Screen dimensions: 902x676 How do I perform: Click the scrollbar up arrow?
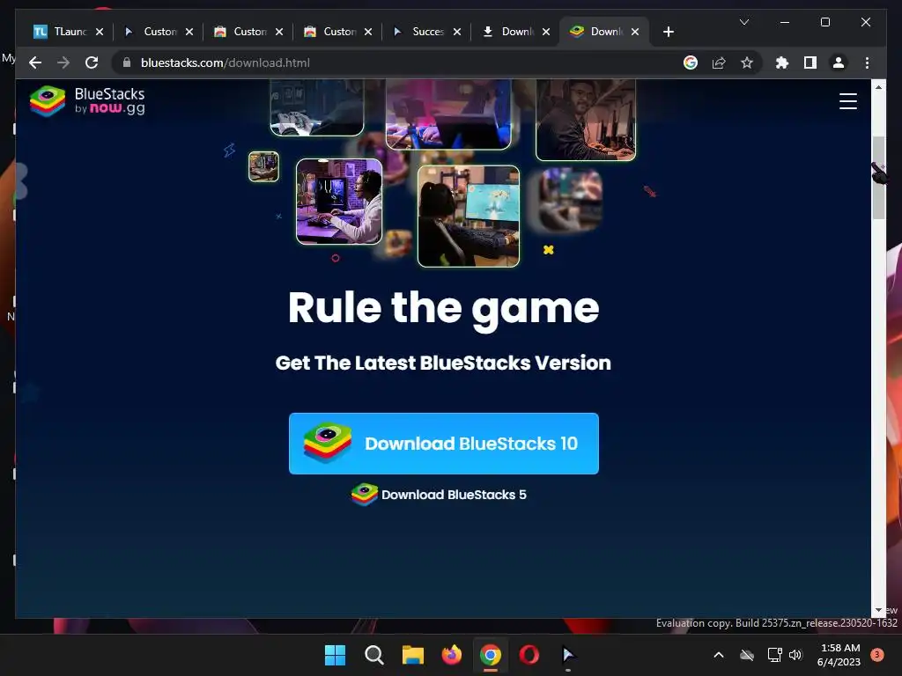point(878,87)
